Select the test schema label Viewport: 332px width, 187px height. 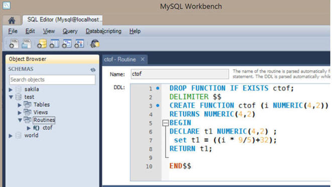click(x=29, y=97)
